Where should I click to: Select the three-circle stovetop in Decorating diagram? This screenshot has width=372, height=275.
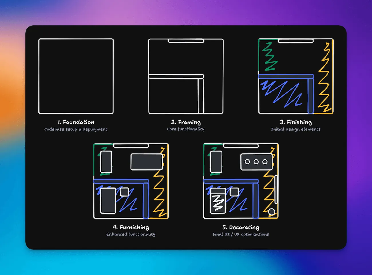point(256,162)
